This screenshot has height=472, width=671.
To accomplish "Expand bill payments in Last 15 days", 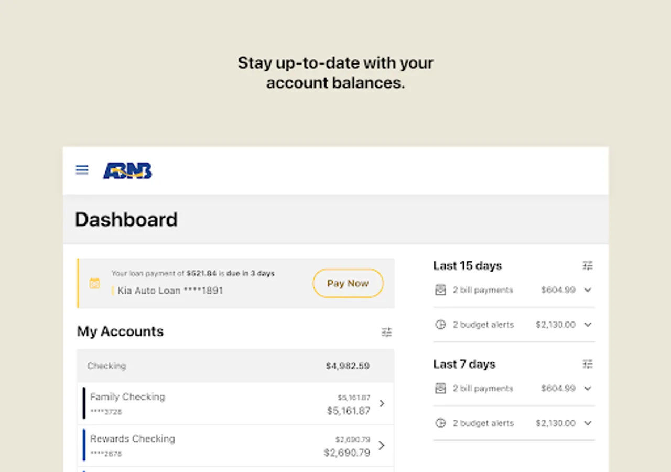I will [588, 290].
